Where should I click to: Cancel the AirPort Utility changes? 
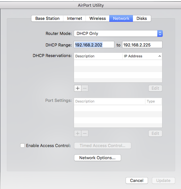click(x=137, y=180)
